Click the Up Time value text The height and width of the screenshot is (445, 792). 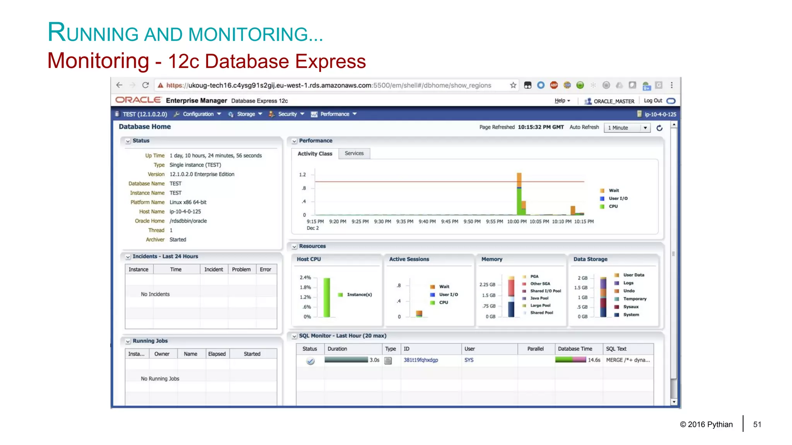click(x=216, y=156)
